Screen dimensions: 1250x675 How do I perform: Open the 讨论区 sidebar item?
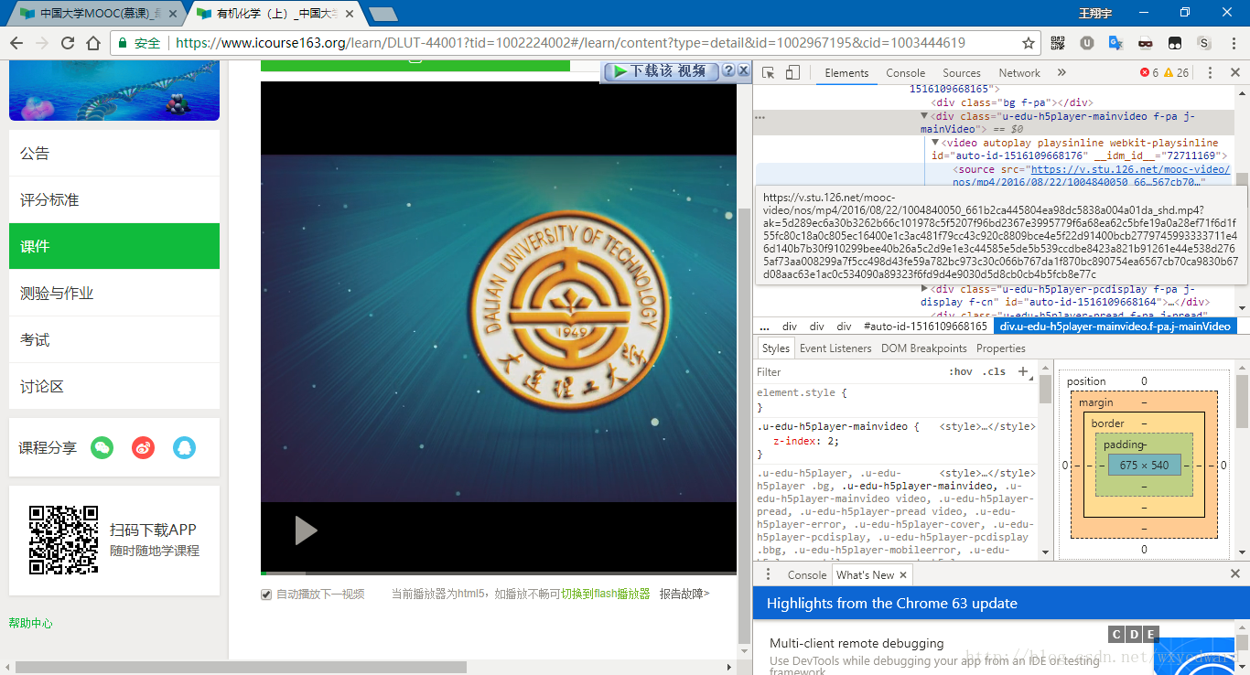coord(114,386)
